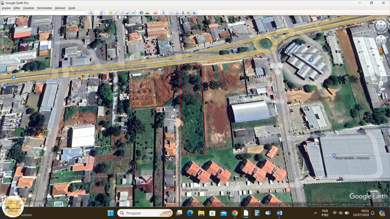Toggle sunlight across landscape
The height and width of the screenshot is (219, 390).
pos(147,13)
